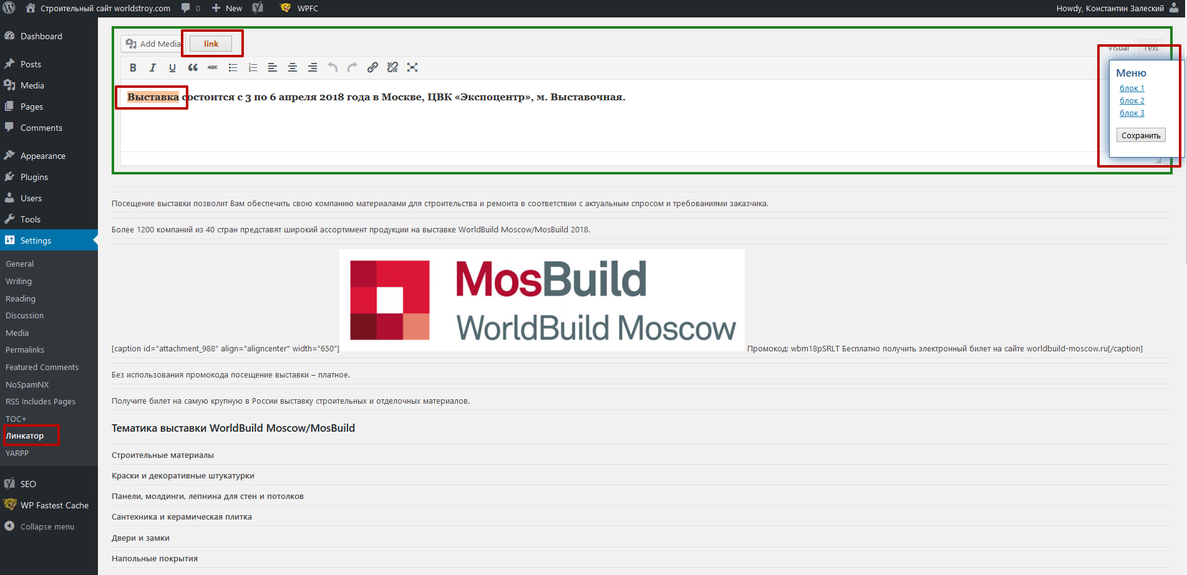
Task: Open General settings submenu
Action: coord(20,264)
